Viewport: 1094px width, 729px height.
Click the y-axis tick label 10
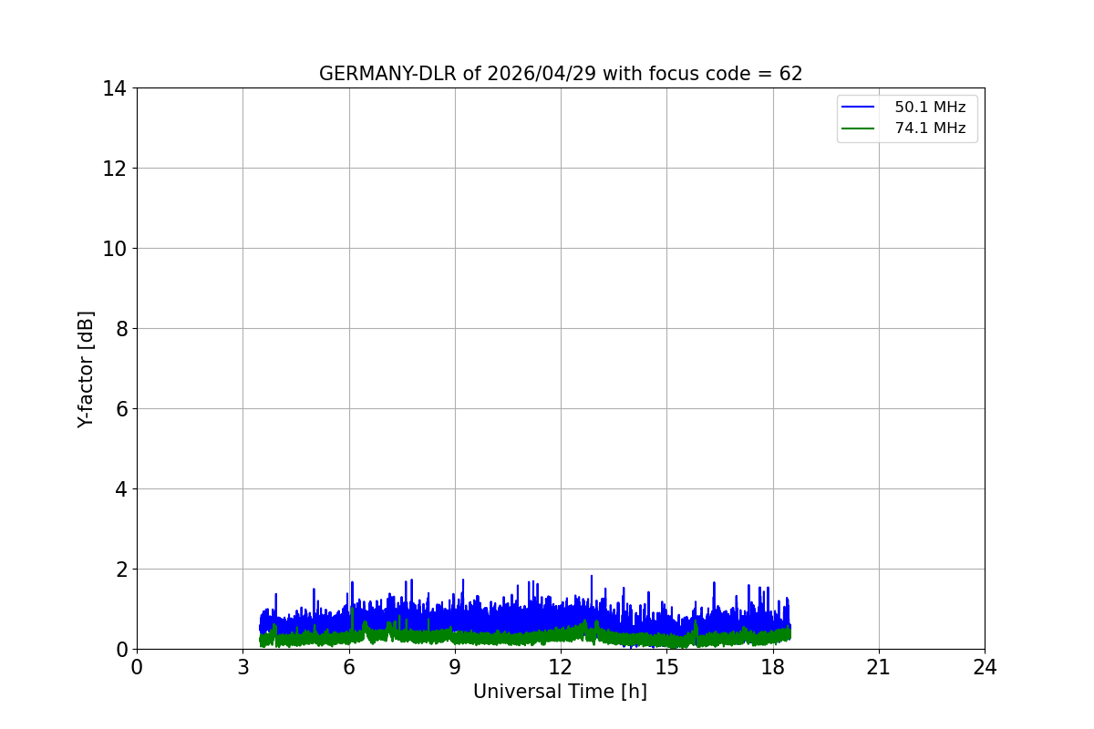click(115, 249)
